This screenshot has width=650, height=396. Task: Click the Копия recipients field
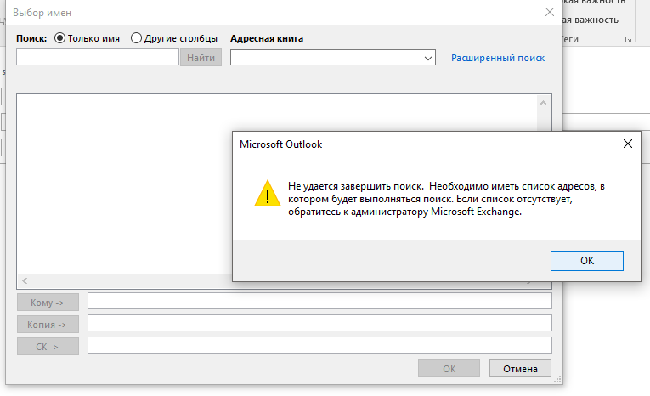(x=319, y=323)
